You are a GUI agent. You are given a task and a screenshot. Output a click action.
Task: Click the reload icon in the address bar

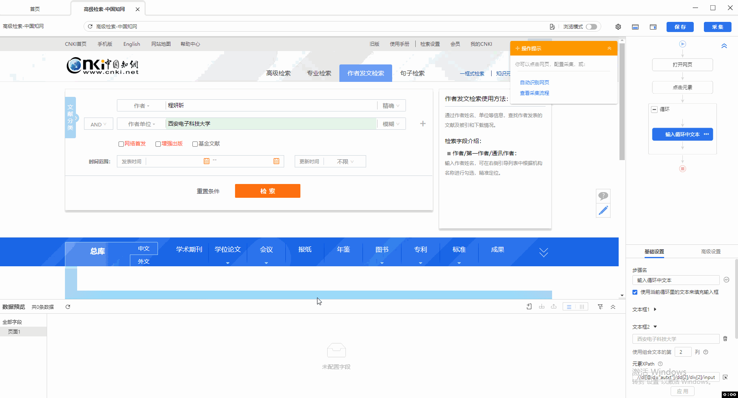(90, 26)
